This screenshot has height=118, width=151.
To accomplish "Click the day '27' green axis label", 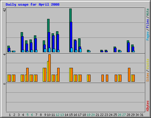I will [x=124, y=115].
